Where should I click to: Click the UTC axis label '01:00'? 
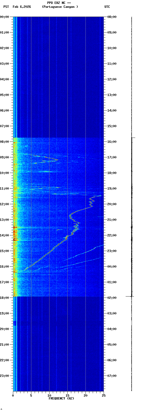pyautogui.click(x=112, y=282)
